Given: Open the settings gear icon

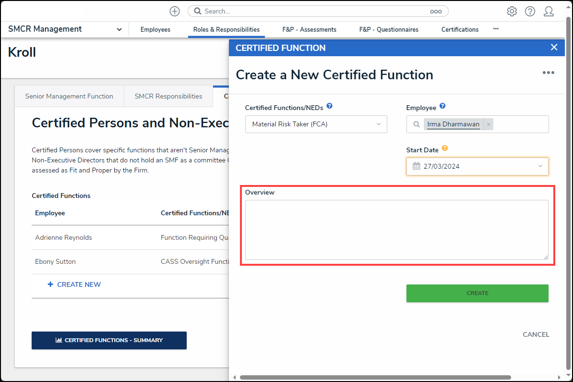Looking at the screenshot, I should point(512,12).
